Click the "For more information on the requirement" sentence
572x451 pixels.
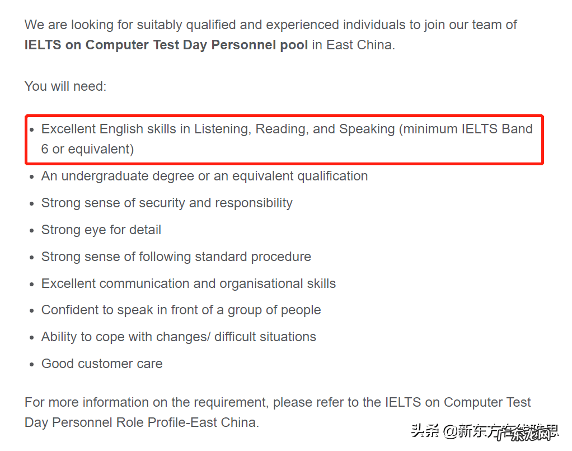click(201, 402)
